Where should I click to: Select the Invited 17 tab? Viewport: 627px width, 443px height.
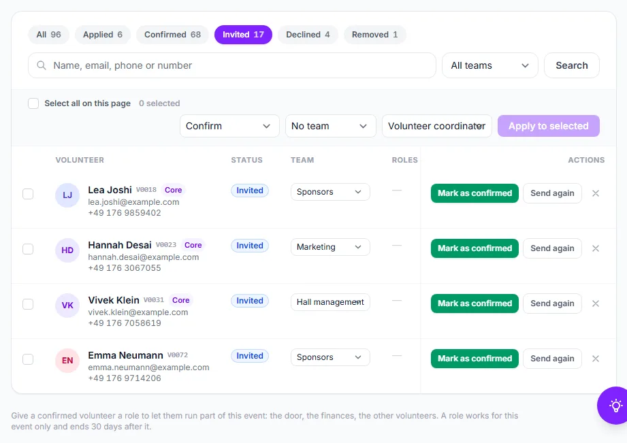[243, 35]
